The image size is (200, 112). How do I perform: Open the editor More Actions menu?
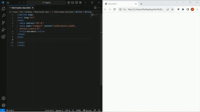(99, 8)
